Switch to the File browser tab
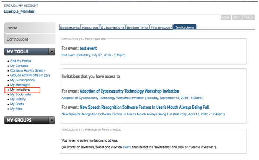The width and height of the screenshot is (259, 160). [x=161, y=27]
